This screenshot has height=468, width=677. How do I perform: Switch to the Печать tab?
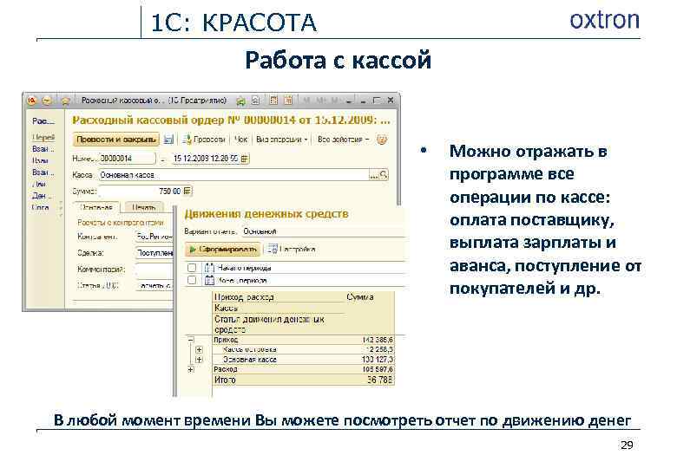click(144, 207)
